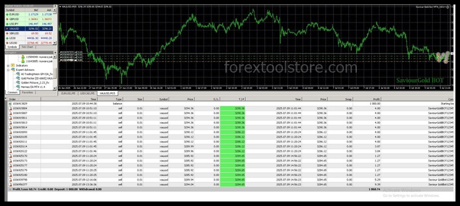
Task: Sort history by the Order column header
Action: pos(25,99)
